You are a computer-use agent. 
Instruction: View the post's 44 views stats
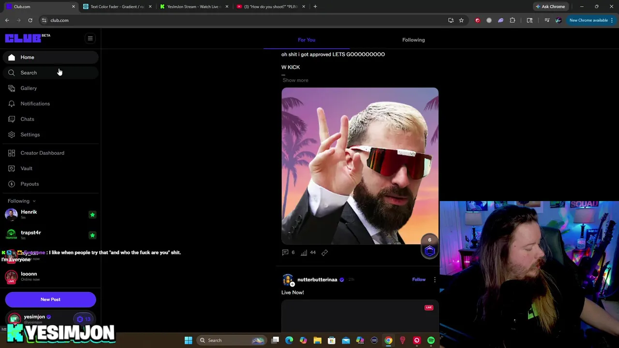point(308,252)
